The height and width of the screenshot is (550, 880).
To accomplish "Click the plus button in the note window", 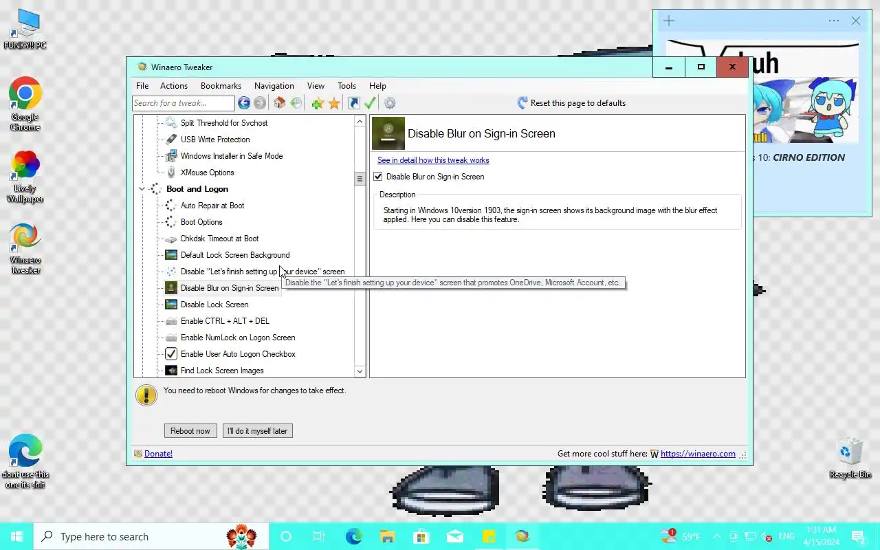I will click(x=669, y=21).
